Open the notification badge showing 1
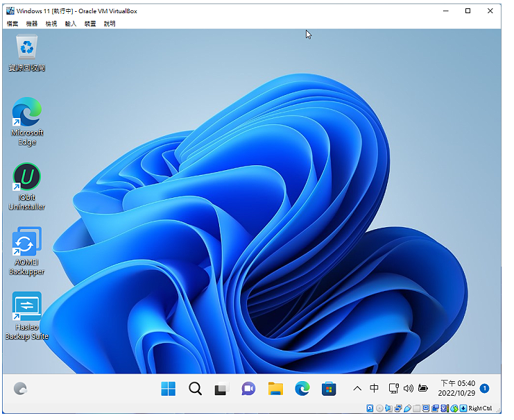Screen dimensions: 514x420 (x=484, y=389)
